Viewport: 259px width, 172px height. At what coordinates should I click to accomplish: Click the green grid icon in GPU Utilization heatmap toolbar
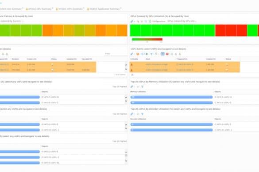[150, 22]
